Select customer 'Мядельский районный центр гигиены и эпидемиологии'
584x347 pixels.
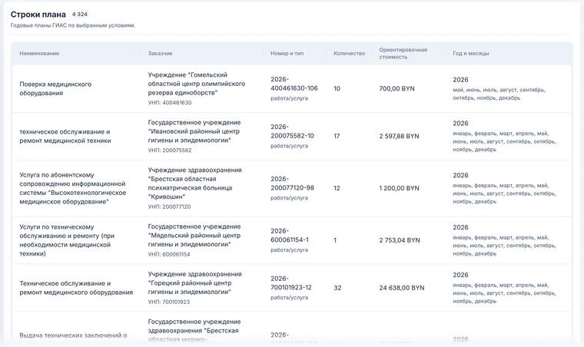click(x=194, y=236)
